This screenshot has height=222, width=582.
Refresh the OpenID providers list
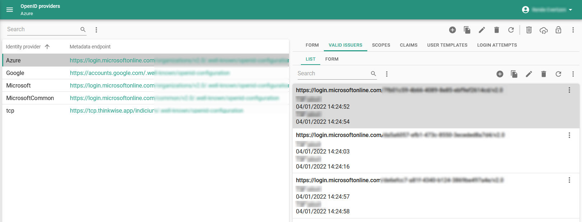(511, 30)
